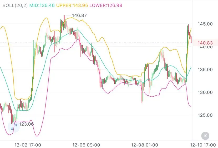Click the 12-02 17:00 time label
The height and width of the screenshot is (148, 218).
[28, 145]
